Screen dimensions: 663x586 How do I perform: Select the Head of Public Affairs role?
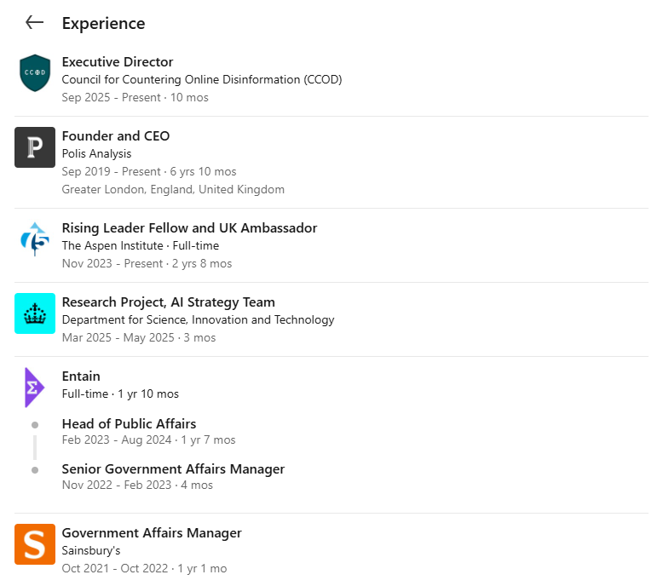coord(129,424)
